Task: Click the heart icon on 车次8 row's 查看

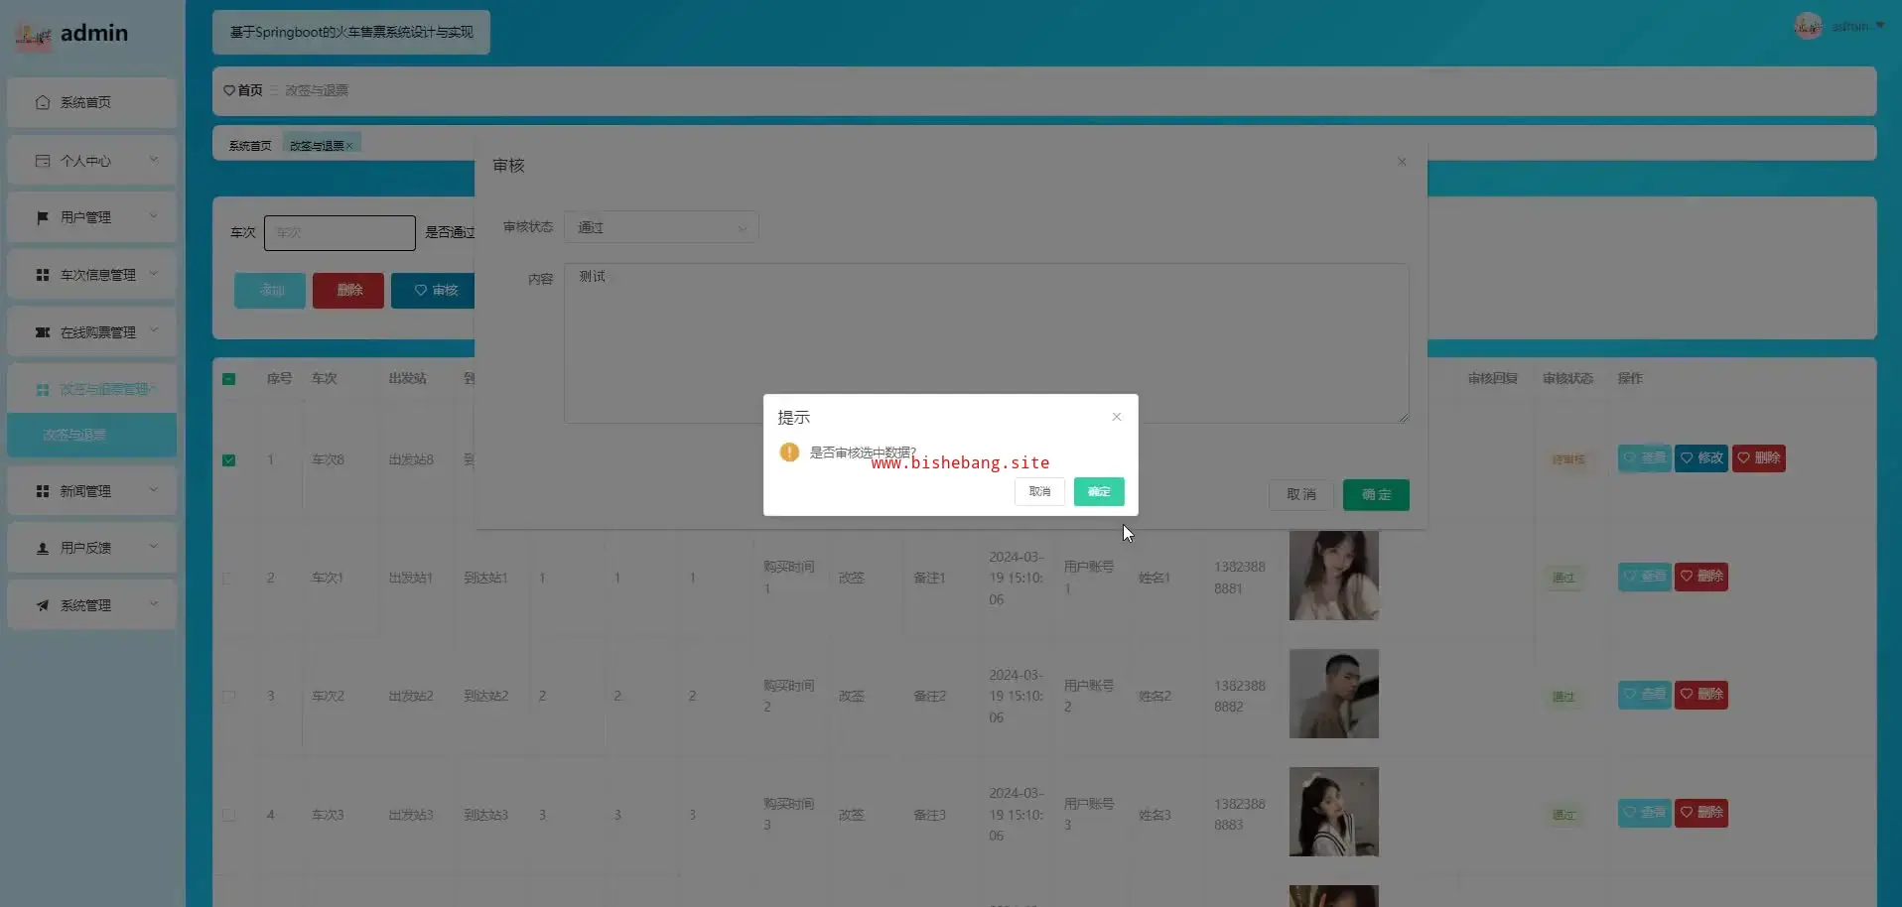Action: [1630, 457]
